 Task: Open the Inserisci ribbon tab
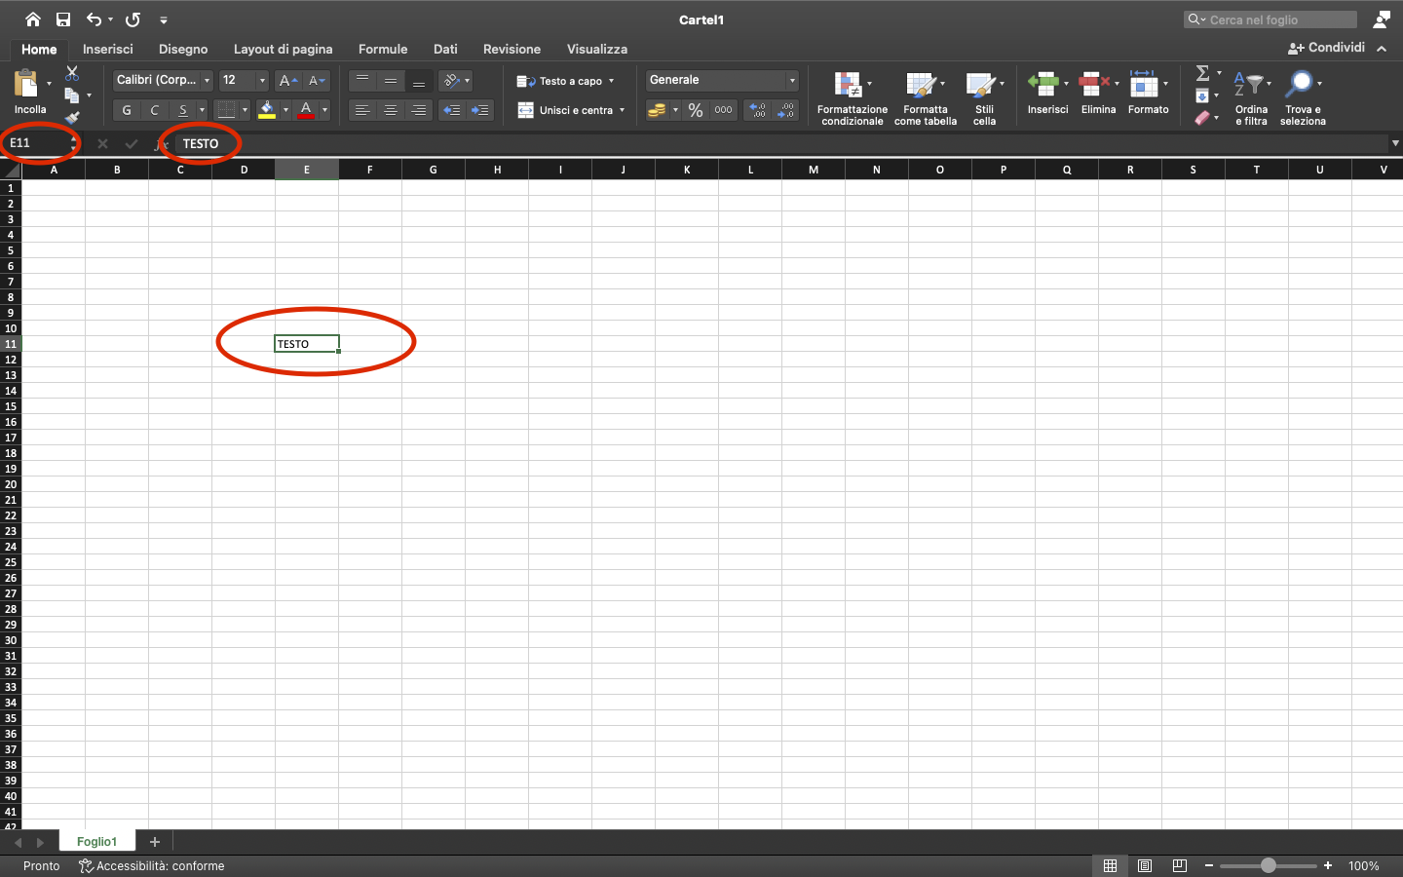pyautogui.click(x=107, y=49)
